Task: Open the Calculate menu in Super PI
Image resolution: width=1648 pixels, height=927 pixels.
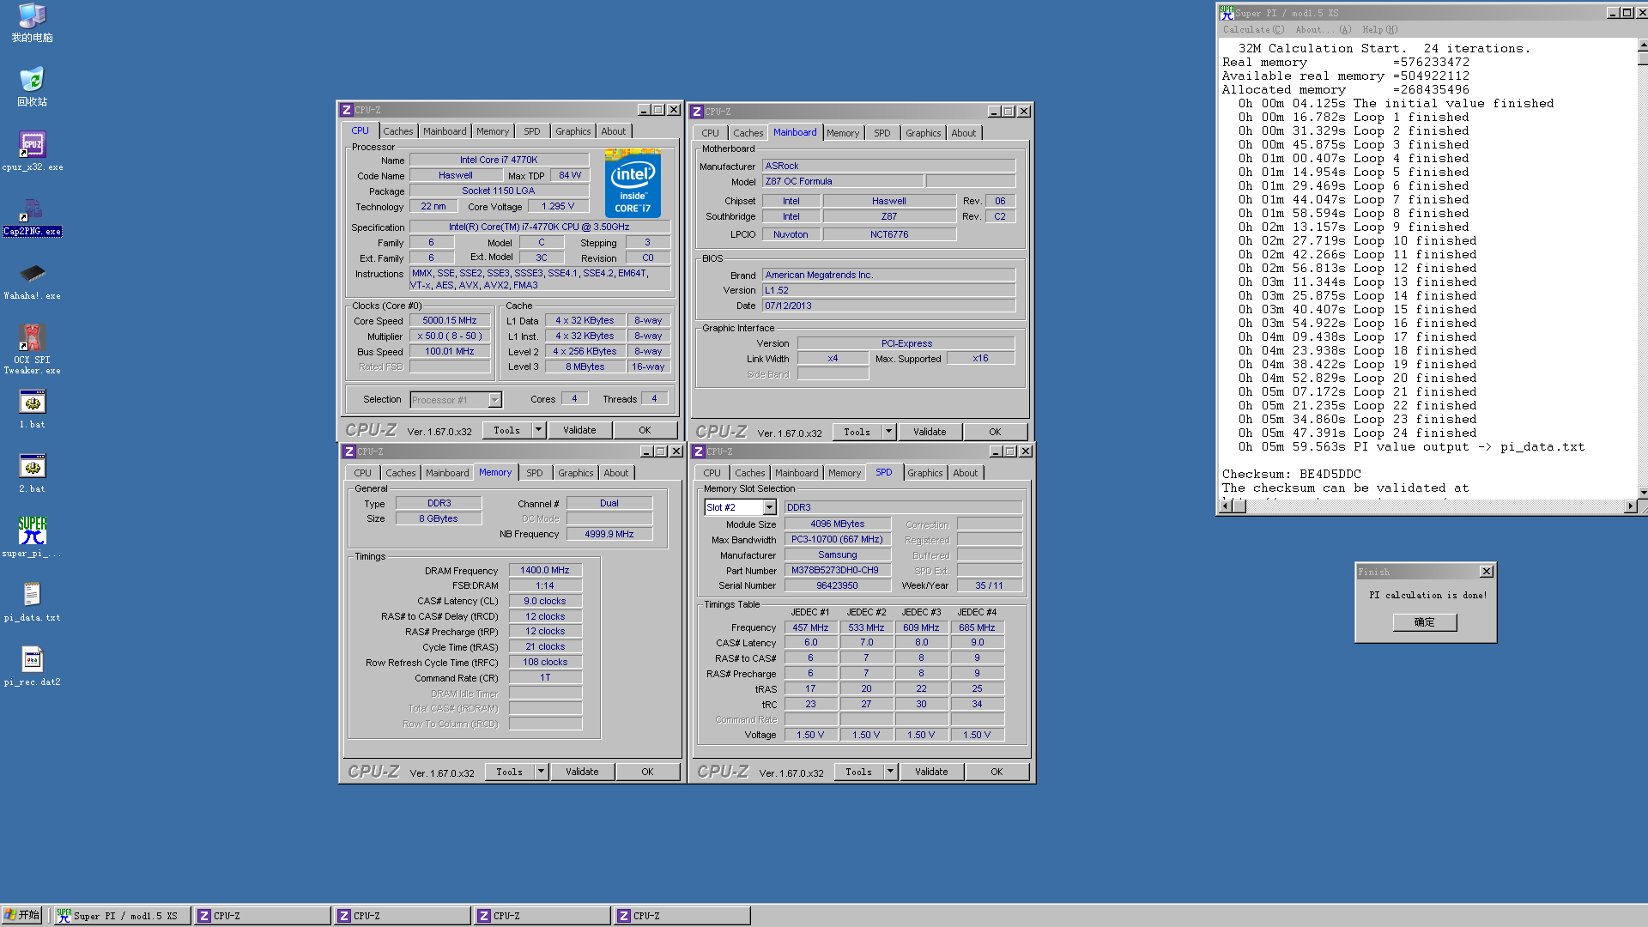Action: point(1253,29)
